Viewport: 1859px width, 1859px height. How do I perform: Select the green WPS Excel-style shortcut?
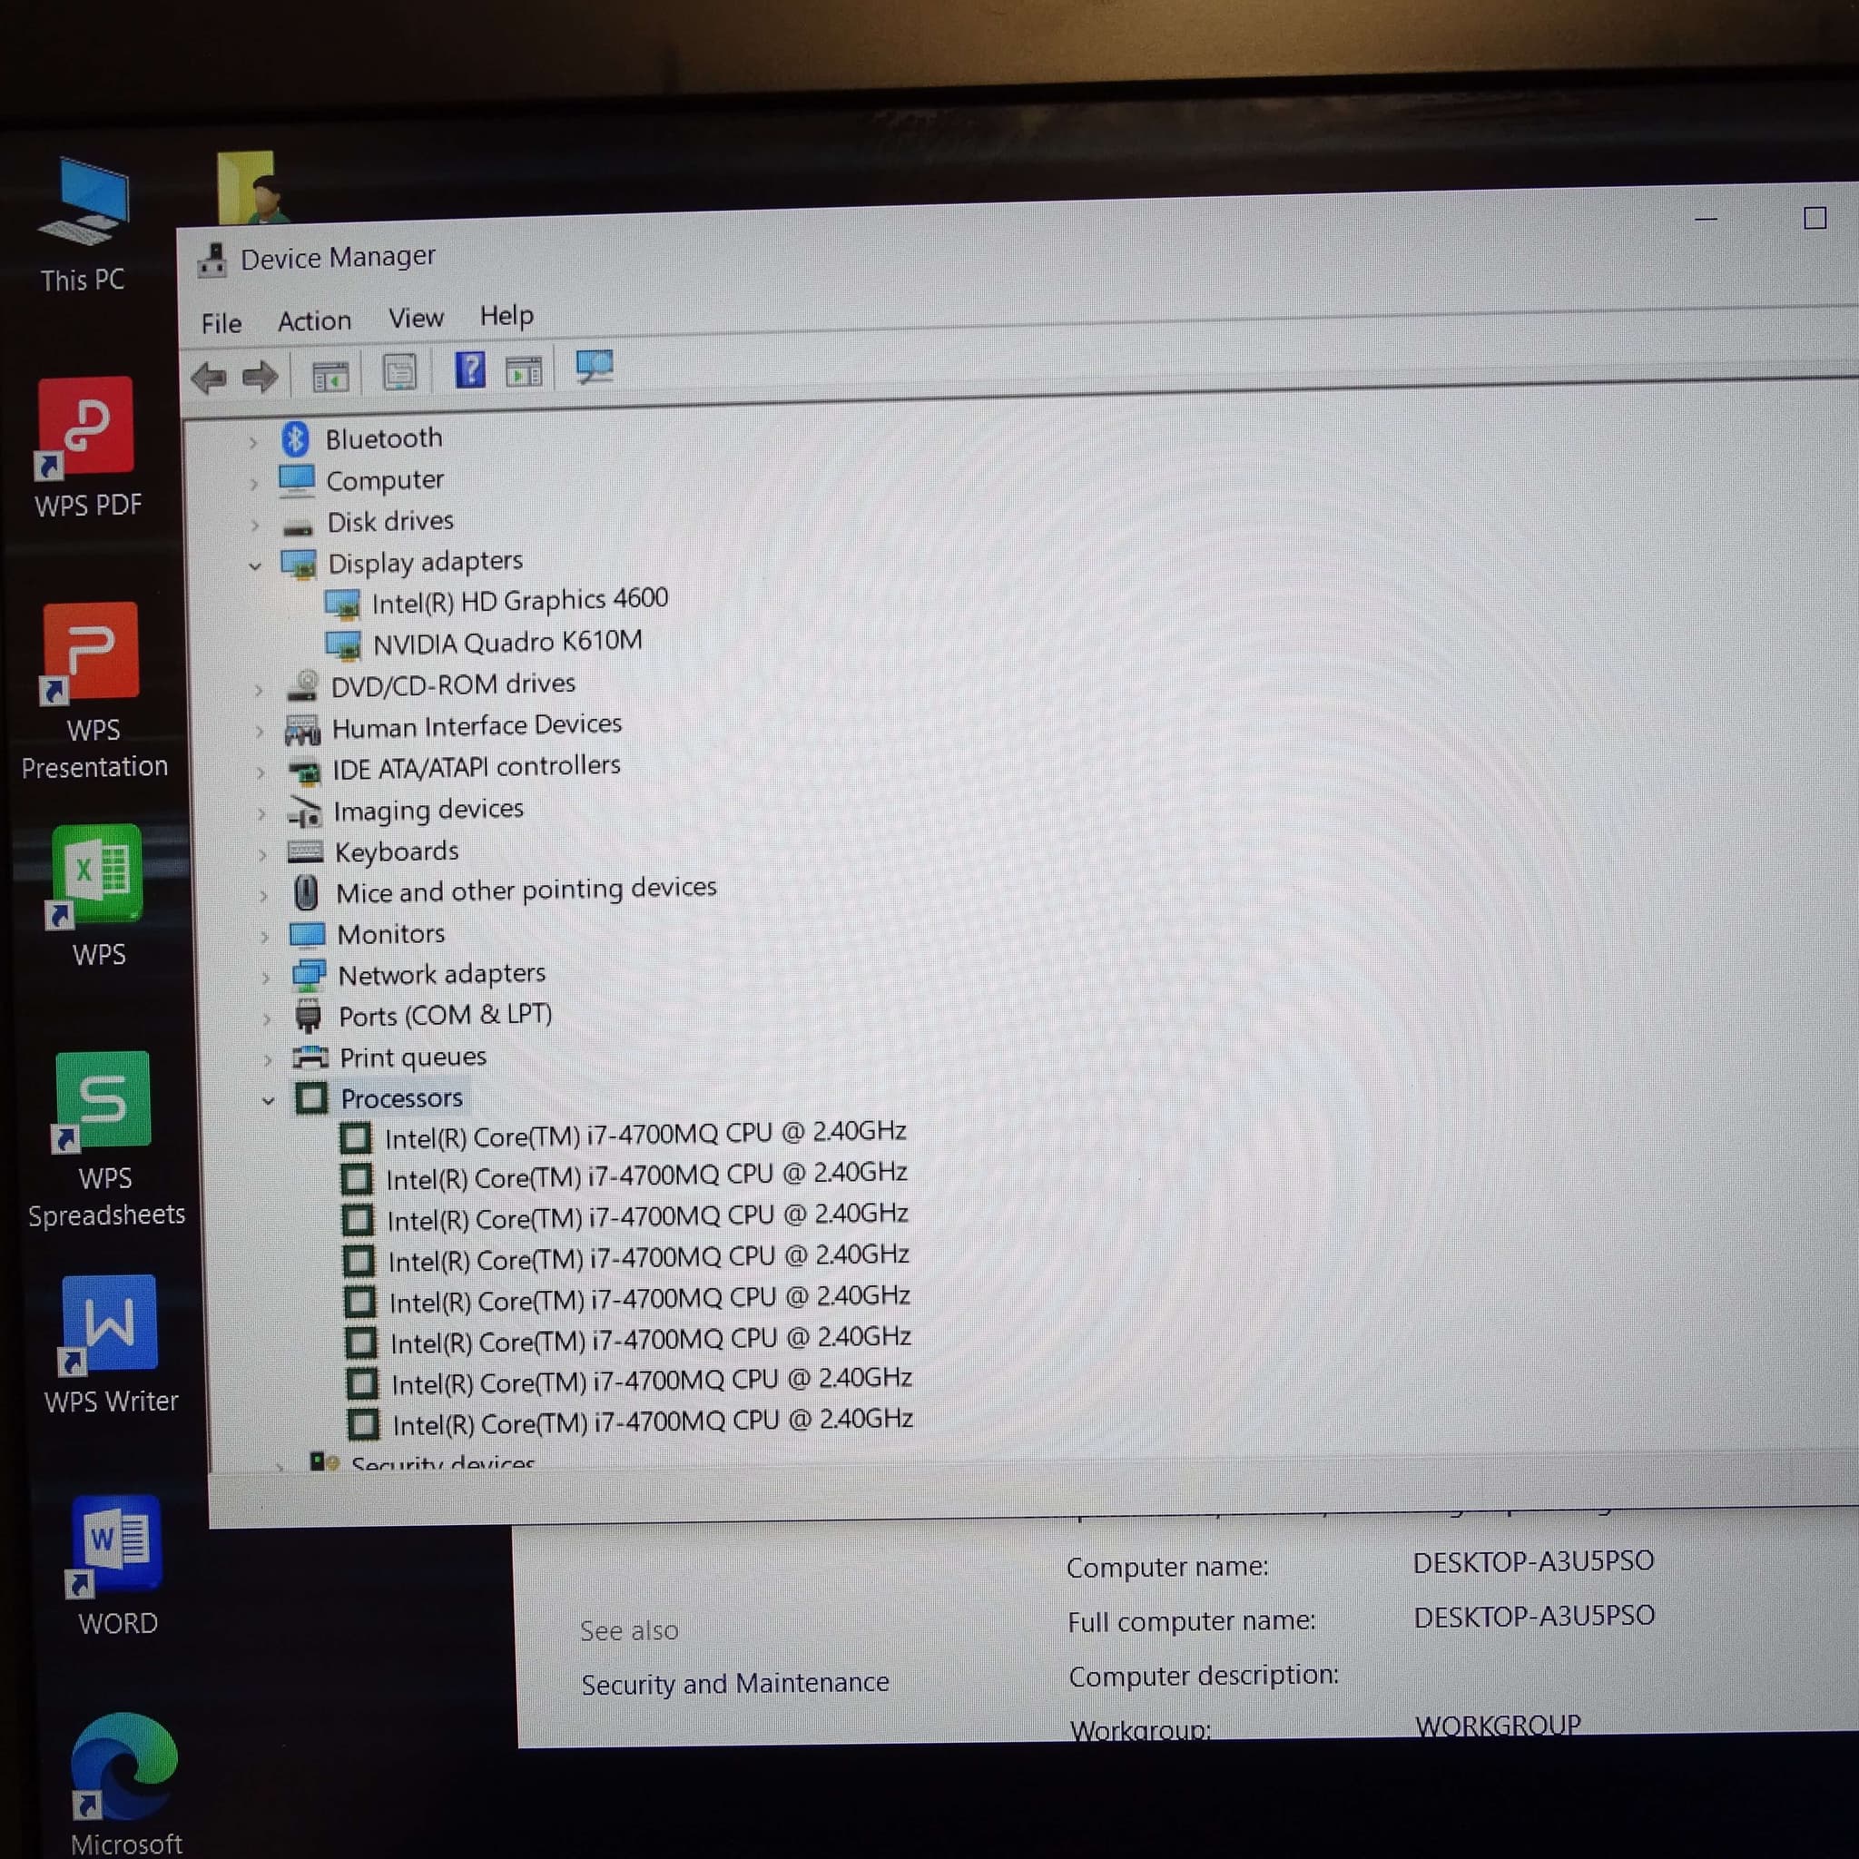tap(97, 895)
